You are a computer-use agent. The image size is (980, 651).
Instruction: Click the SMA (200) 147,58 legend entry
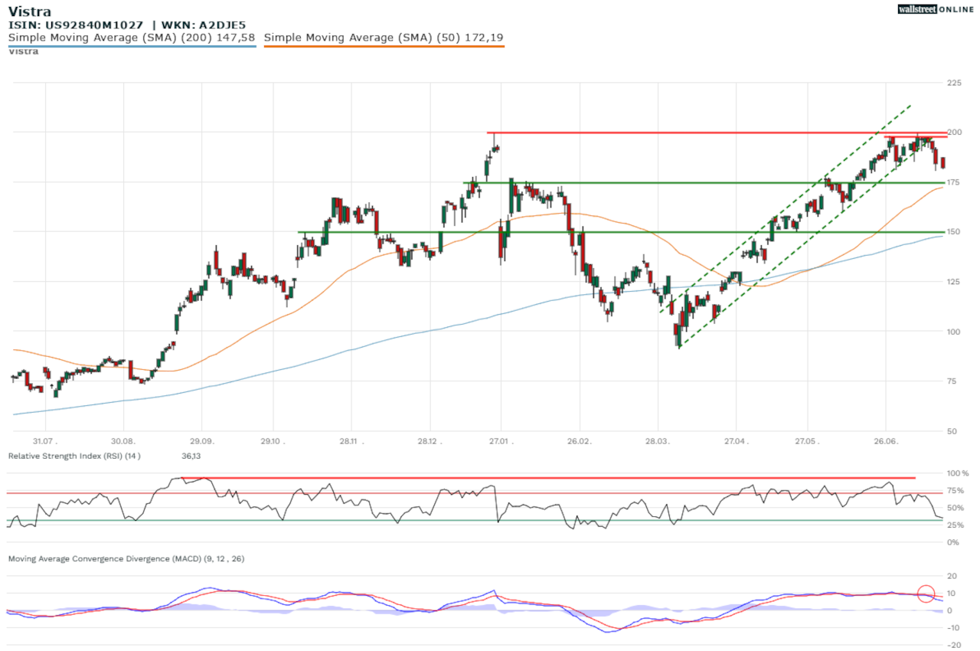[x=131, y=37]
